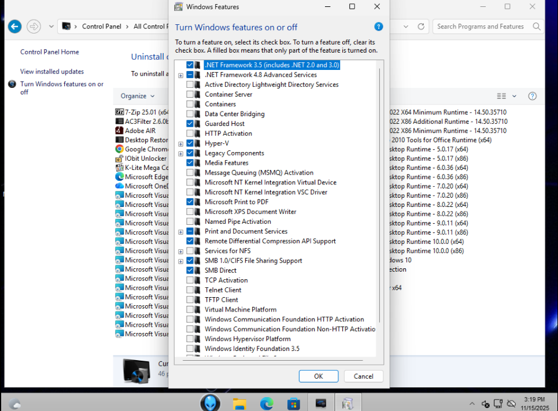Select the Media Features list item
This screenshot has height=411, width=558.
(x=226, y=163)
